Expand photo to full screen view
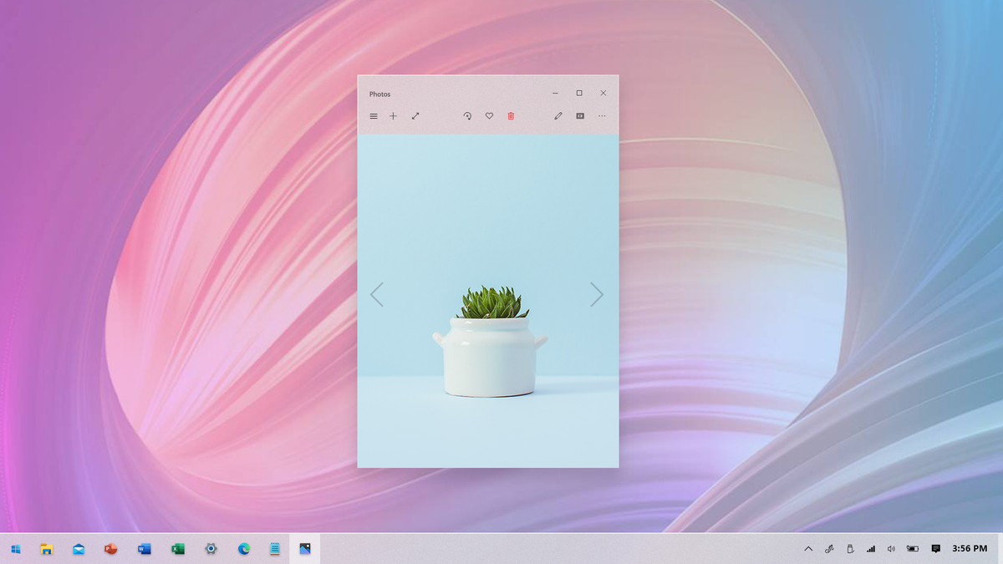Image resolution: width=1003 pixels, height=564 pixels. [415, 116]
